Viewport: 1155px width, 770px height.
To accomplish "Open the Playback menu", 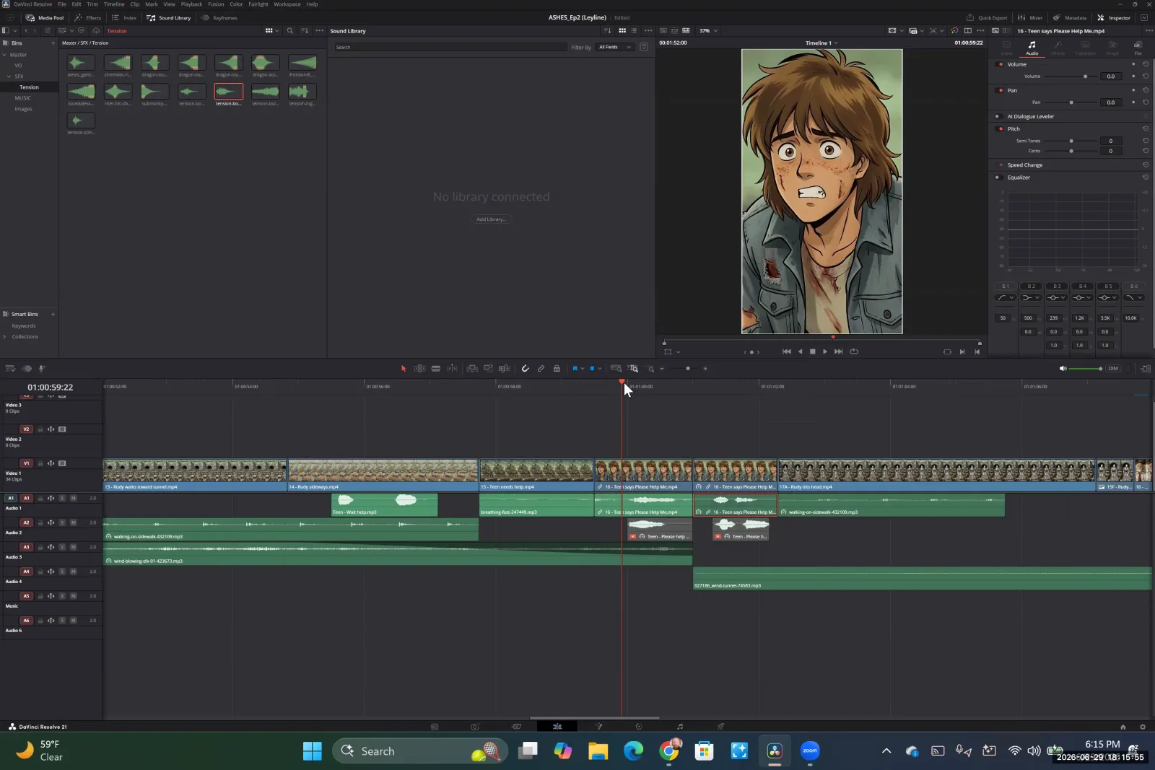I will point(191,4).
